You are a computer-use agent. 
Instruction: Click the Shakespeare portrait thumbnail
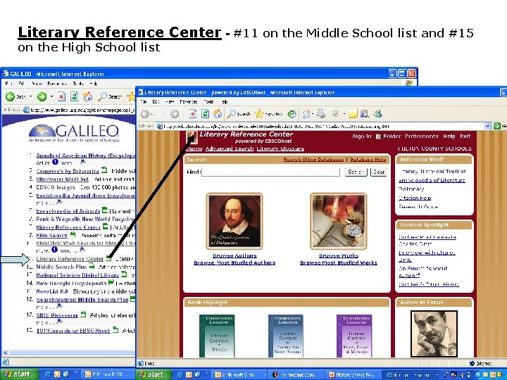click(234, 221)
